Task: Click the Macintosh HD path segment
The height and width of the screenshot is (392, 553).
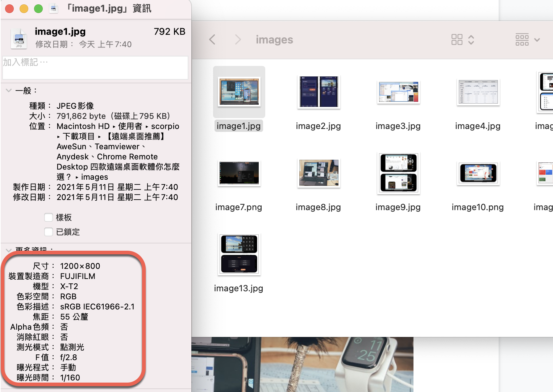Action: pos(83,126)
